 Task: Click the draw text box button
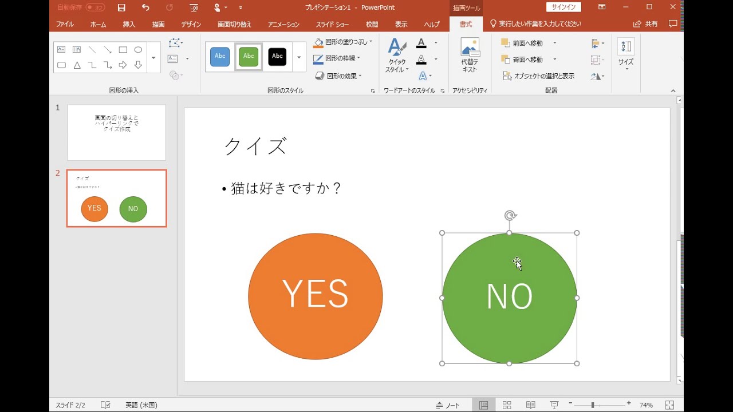[x=173, y=59]
